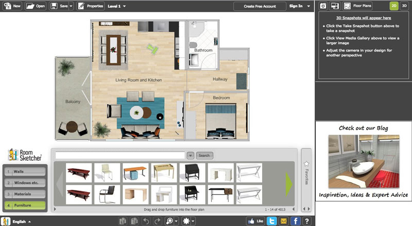The height and width of the screenshot is (226, 412).
Task: Click the redo arrow icon
Action: 158,221
